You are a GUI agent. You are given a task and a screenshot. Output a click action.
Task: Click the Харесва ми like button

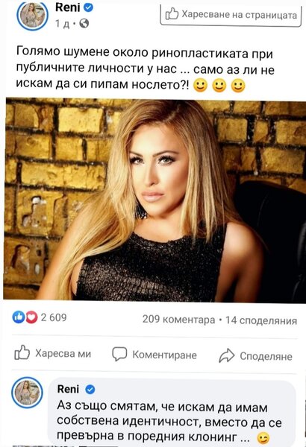coord(52,353)
